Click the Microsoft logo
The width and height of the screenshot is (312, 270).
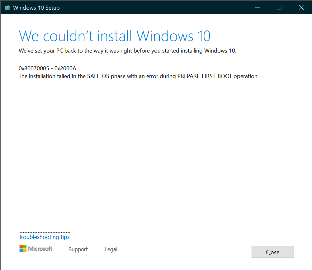[x=36, y=249]
